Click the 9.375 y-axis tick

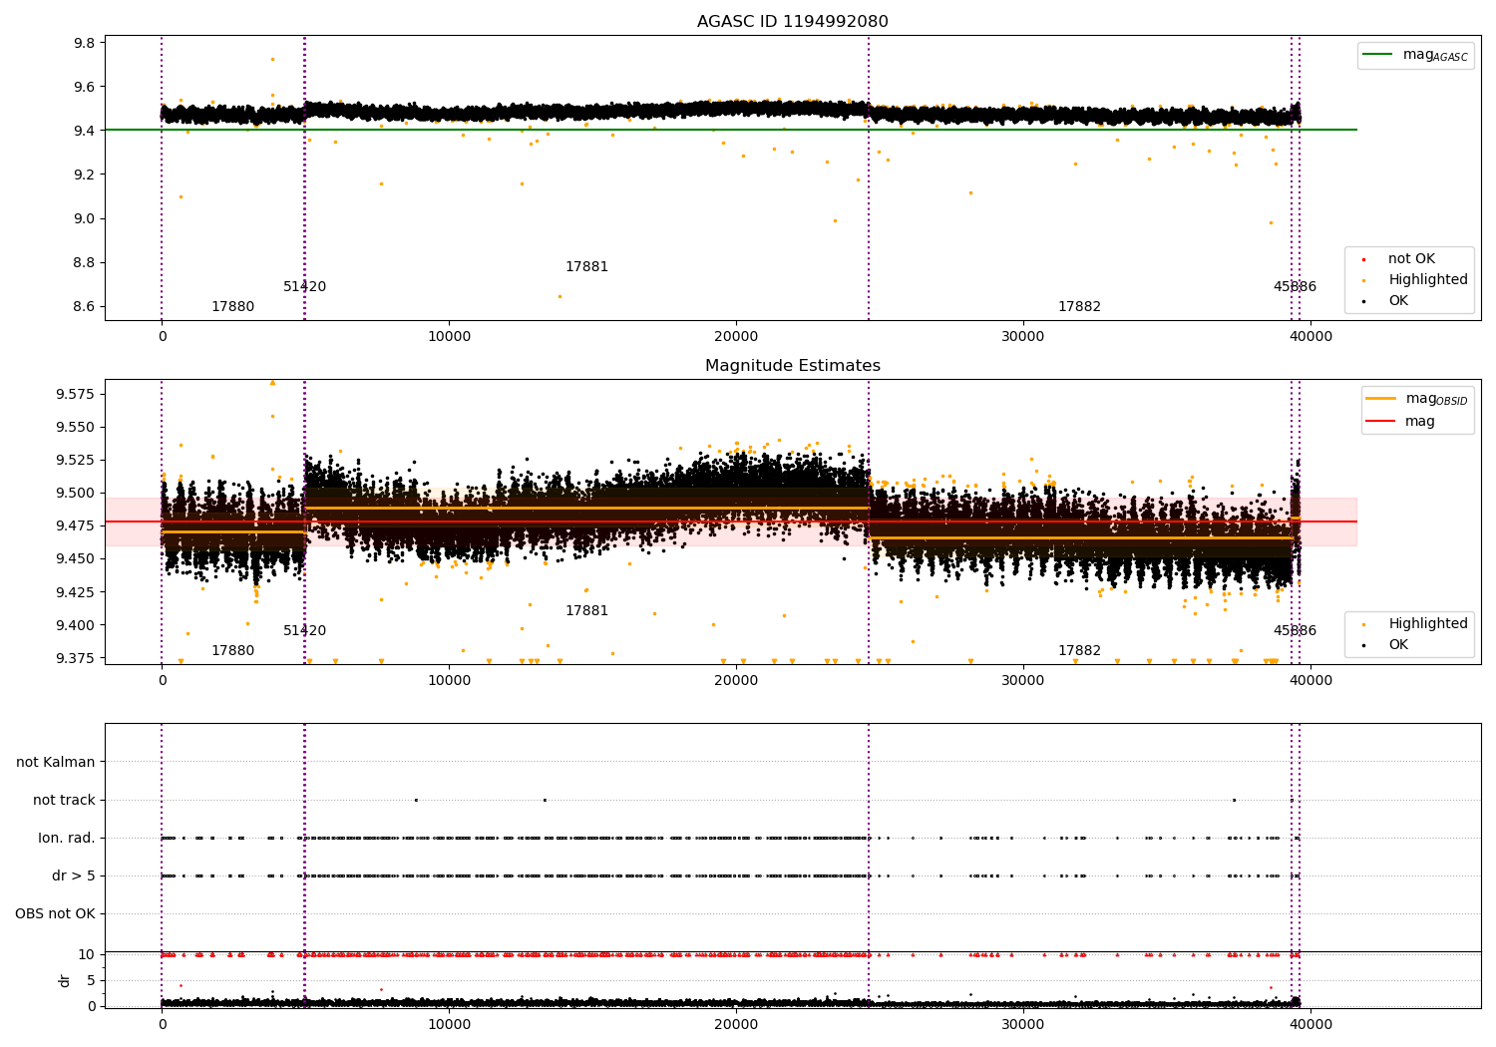[x=76, y=658]
